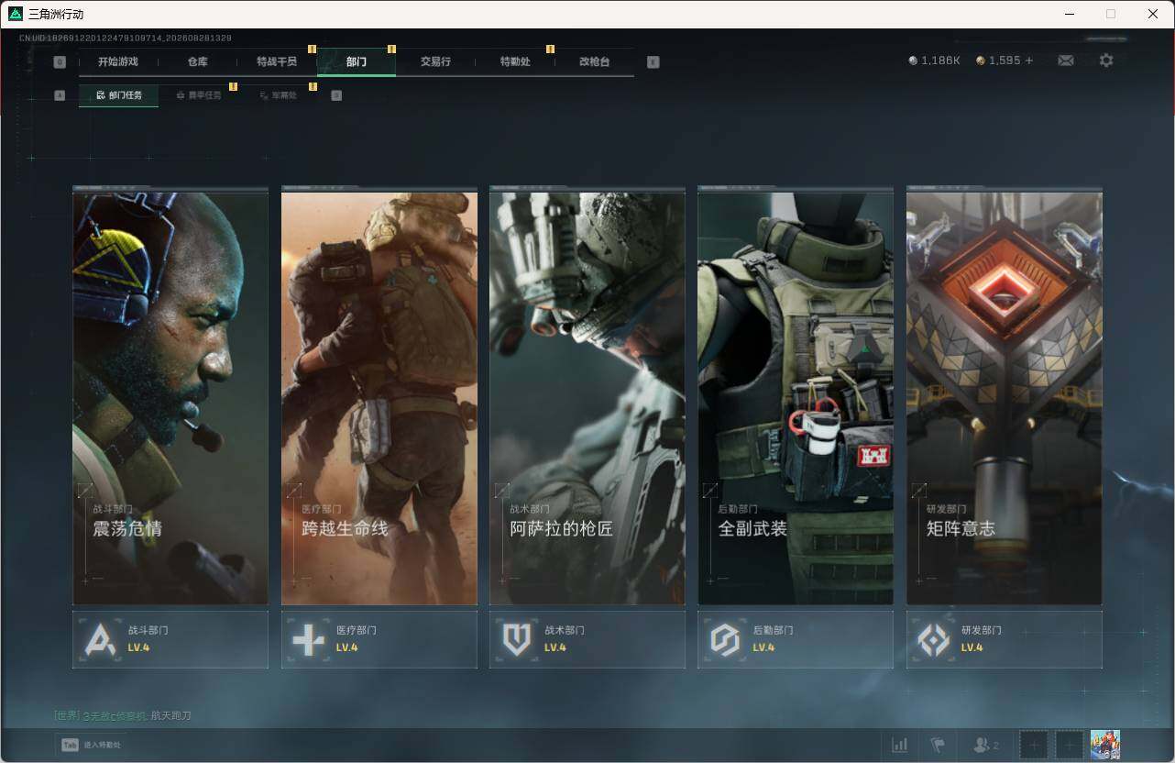This screenshot has height=763, width=1175.
Task: Click the CN UID text at the top
Action: (x=126, y=39)
